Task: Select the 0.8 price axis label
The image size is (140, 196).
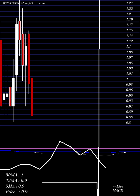Action: pyautogui.click(x=129, y=123)
